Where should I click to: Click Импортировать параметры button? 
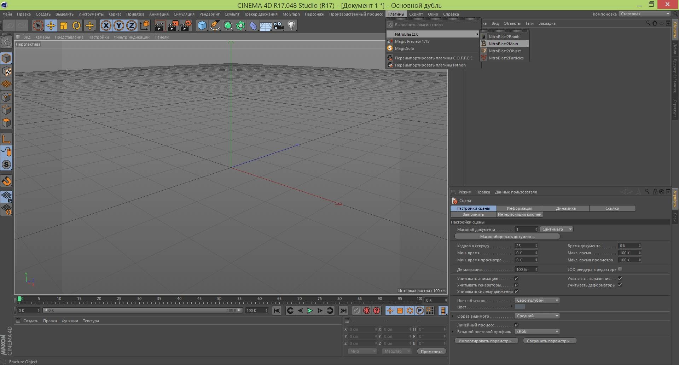(x=486, y=341)
